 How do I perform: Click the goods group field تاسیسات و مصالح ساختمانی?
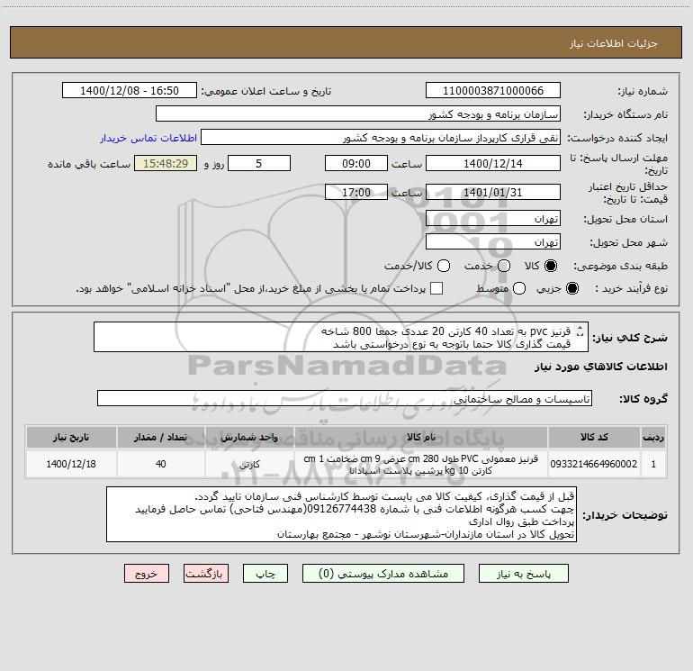pyautogui.click(x=345, y=398)
